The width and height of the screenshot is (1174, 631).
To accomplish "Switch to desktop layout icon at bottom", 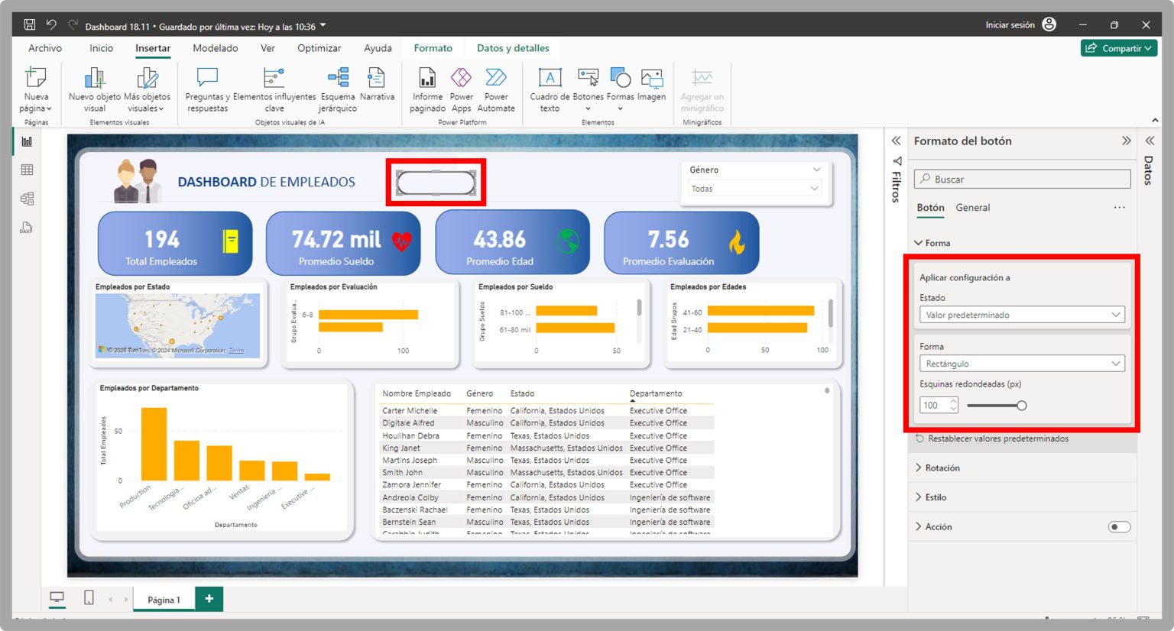I will coord(57,597).
